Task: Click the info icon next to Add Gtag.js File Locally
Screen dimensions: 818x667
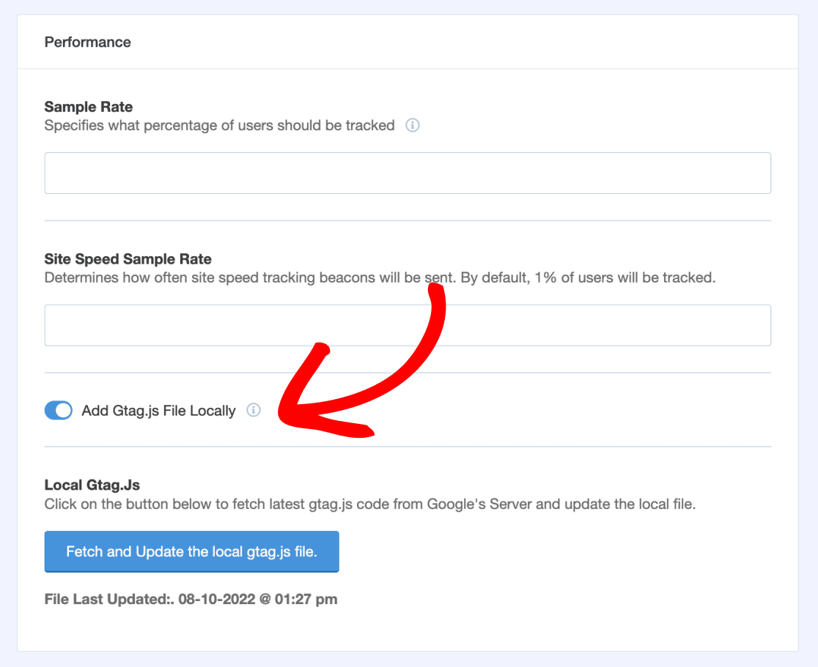Action: pyautogui.click(x=253, y=410)
